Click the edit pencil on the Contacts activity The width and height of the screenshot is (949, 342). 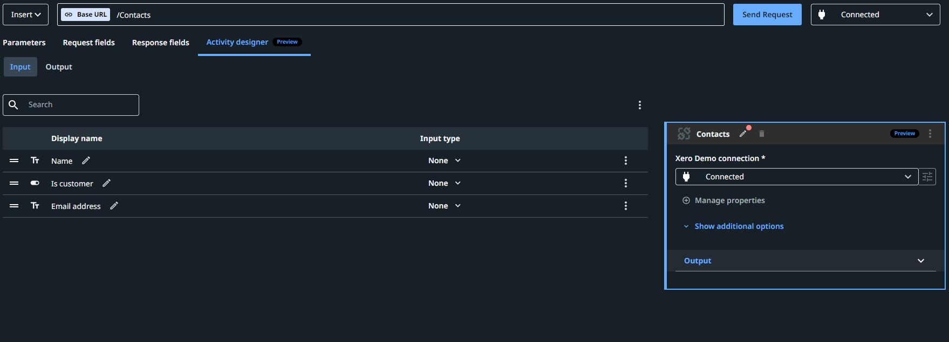pyautogui.click(x=743, y=134)
